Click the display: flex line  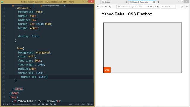click(28, 36)
